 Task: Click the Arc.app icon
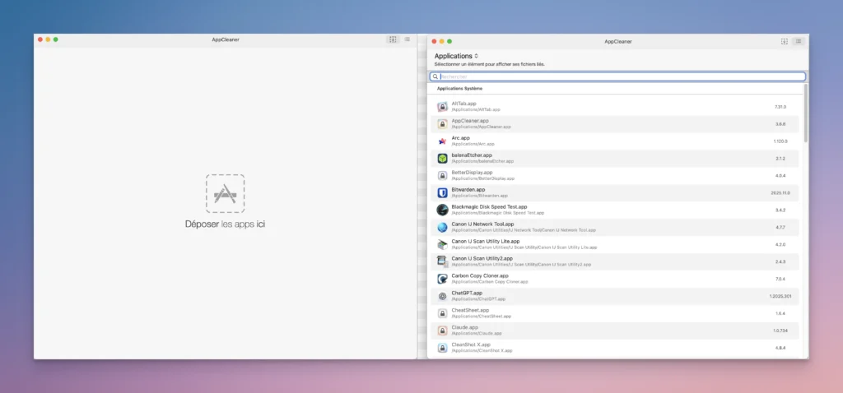tap(442, 141)
